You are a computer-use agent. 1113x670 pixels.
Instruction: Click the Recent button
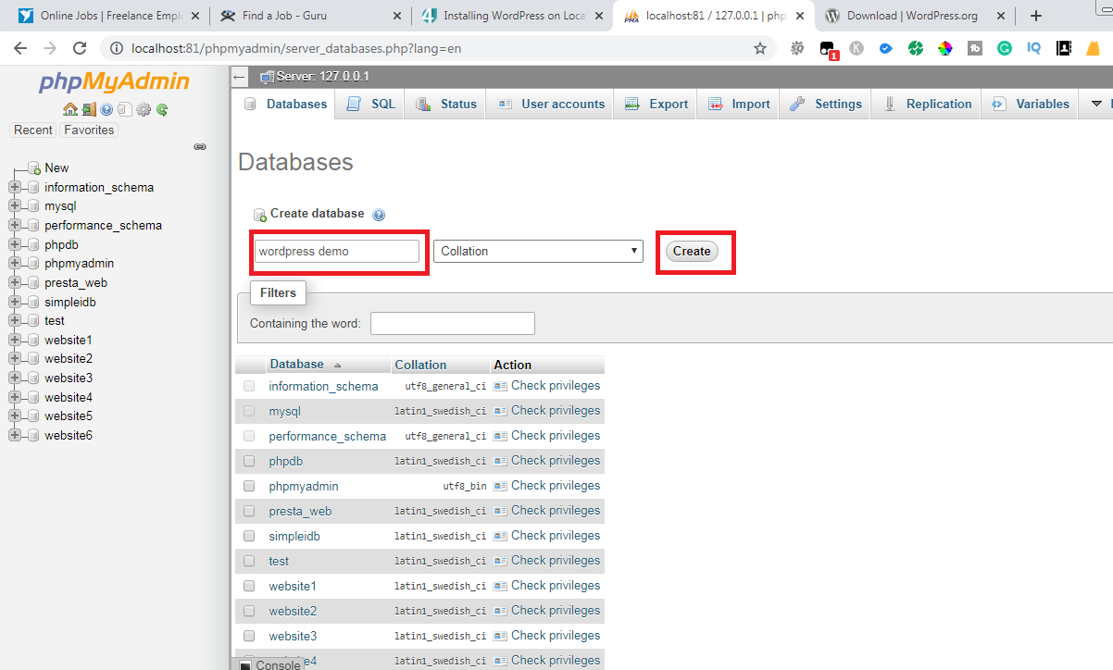pyautogui.click(x=33, y=130)
